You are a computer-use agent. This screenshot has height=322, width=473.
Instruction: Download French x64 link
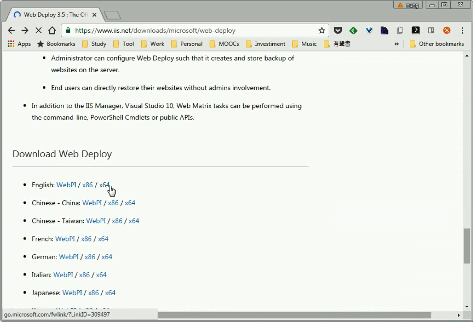click(103, 239)
